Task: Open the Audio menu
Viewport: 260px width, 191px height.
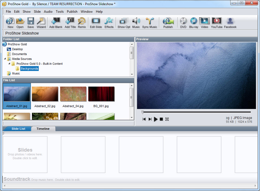Action: point(48,12)
